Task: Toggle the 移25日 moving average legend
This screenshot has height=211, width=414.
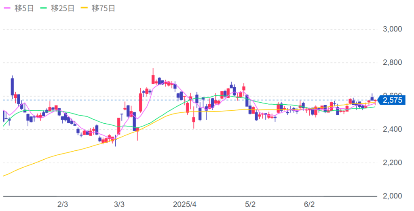Action: 59,8
